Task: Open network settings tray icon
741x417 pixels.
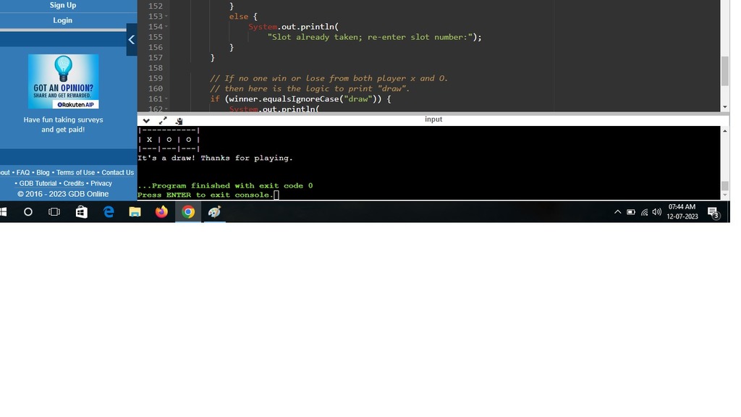Action: pyautogui.click(x=644, y=212)
